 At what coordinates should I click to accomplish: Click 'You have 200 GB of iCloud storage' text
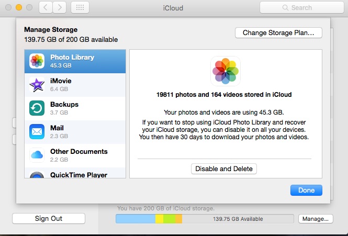(x=166, y=208)
